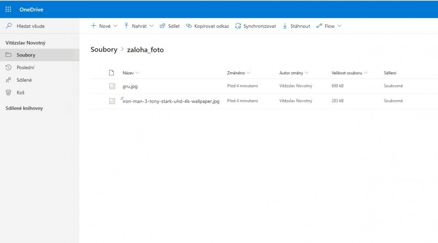This screenshot has width=438, height=243.
Task: Sort by the Název column header
Action: click(128, 73)
